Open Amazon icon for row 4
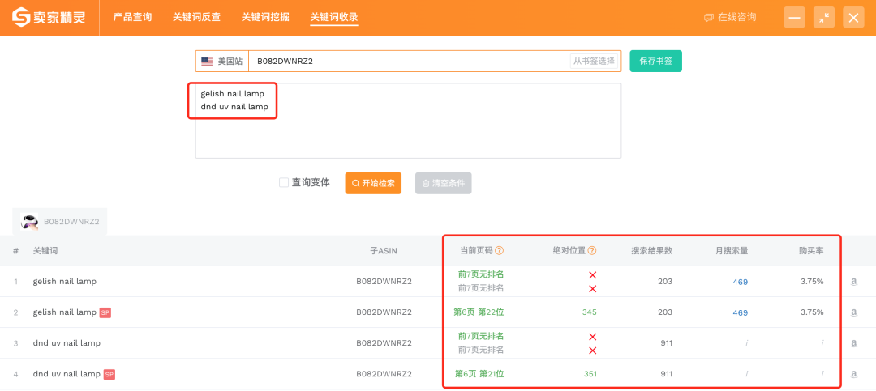 pyautogui.click(x=853, y=374)
